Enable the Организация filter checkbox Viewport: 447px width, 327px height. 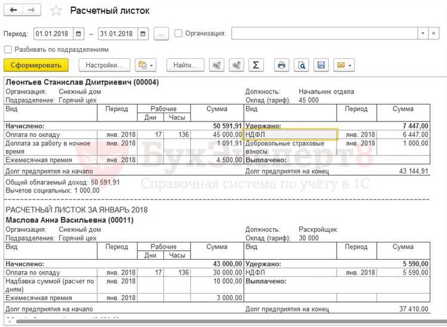click(x=179, y=34)
